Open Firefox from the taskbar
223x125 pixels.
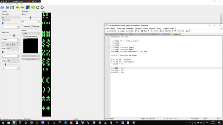(31, 123)
